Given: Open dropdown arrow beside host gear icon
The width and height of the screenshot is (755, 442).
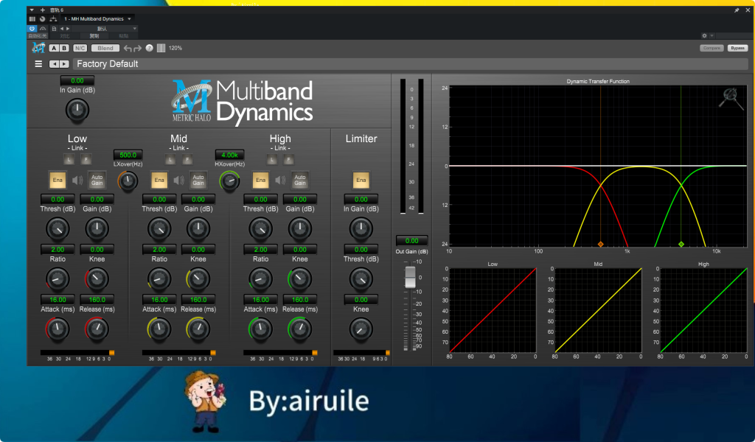Looking at the screenshot, I should coord(711,35).
